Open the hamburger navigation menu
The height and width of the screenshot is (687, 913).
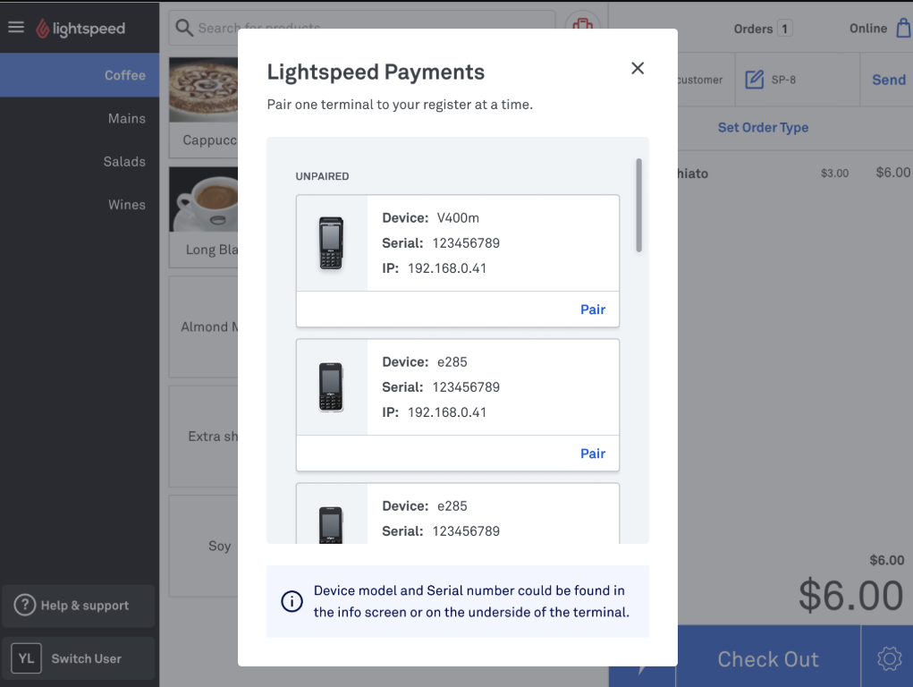(16, 26)
